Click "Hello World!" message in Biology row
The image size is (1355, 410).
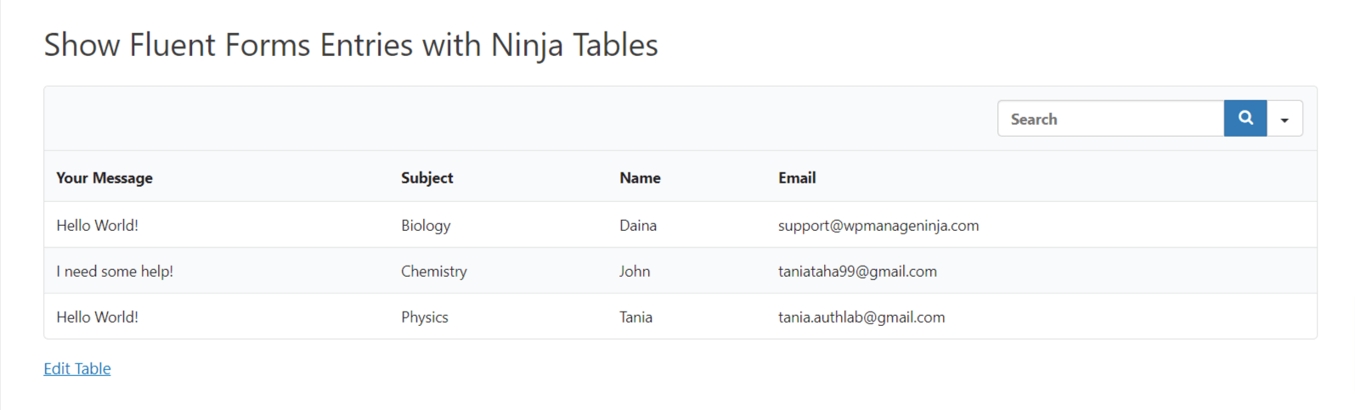point(98,225)
